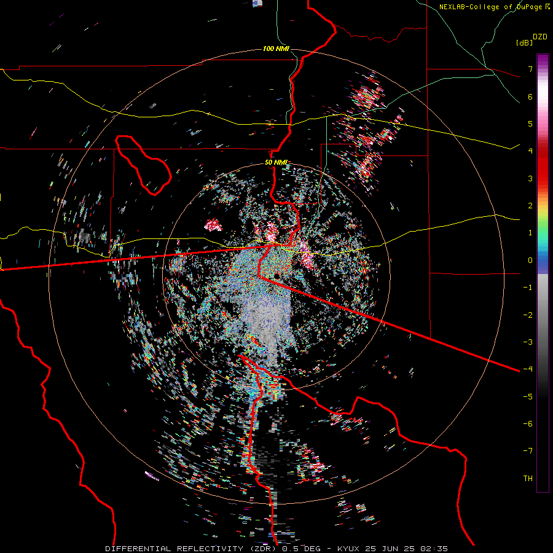Click the -3 value on the color scale

tap(528, 342)
